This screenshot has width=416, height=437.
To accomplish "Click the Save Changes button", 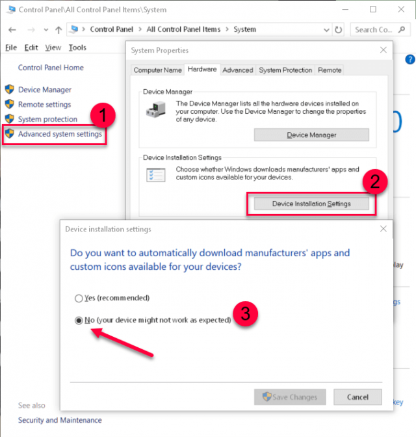I will click(290, 397).
